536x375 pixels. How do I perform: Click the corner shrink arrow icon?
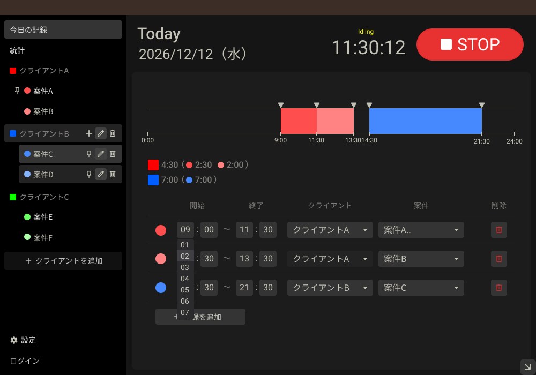tap(527, 367)
